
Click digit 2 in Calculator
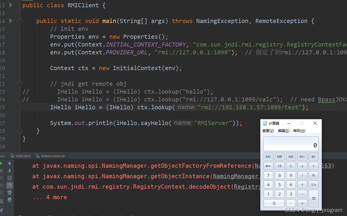[x=280, y=194]
